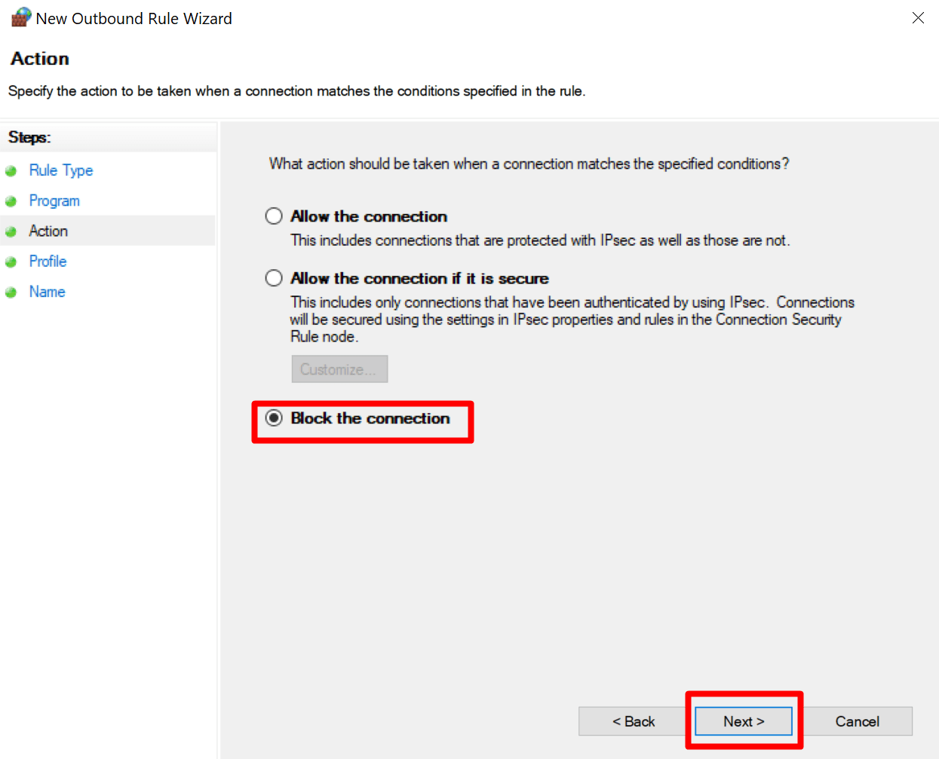Navigate to the Name step
The height and width of the screenshot is (759, 939).
pyautogui.click(x=47, y=291)
